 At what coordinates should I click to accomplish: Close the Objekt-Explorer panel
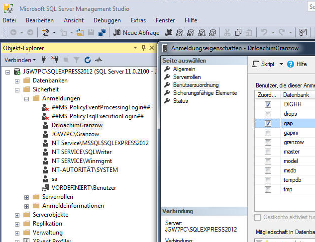click(x=152, y=48)
